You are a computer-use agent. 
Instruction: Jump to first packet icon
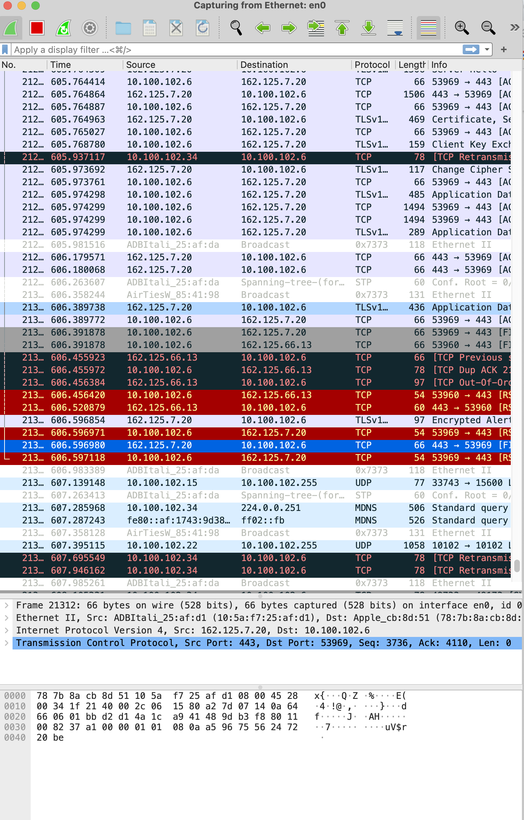342,28
